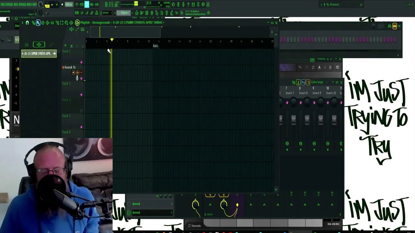Screen dimensions: 415x233
Task: Click the yellow down arrow in bottom routing panel
Action: point(237,205)
